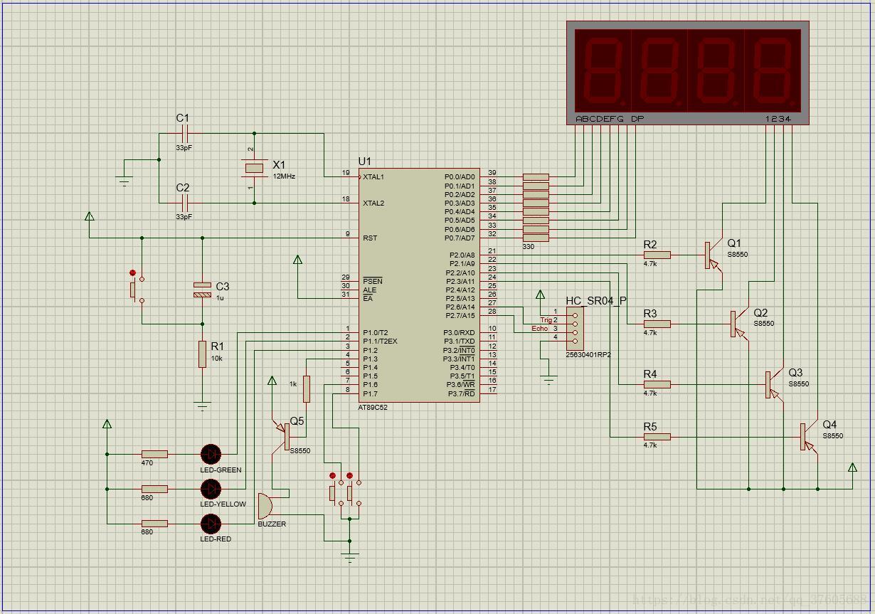Select the LED-RED component

click(x=211, y=524)
